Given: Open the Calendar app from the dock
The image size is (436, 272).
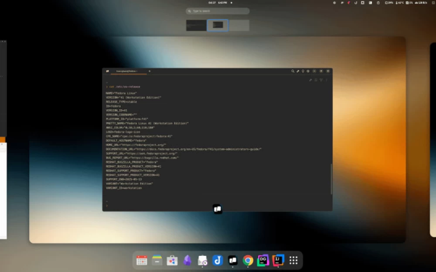Looking at the screenshot, I should 142,260.
